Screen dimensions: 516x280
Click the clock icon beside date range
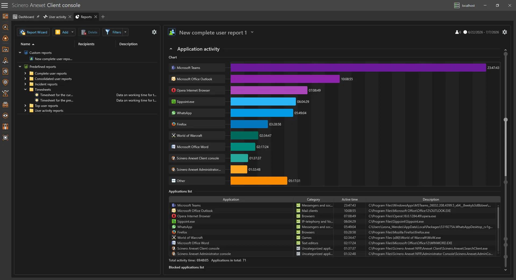click(x=465, y=32)
